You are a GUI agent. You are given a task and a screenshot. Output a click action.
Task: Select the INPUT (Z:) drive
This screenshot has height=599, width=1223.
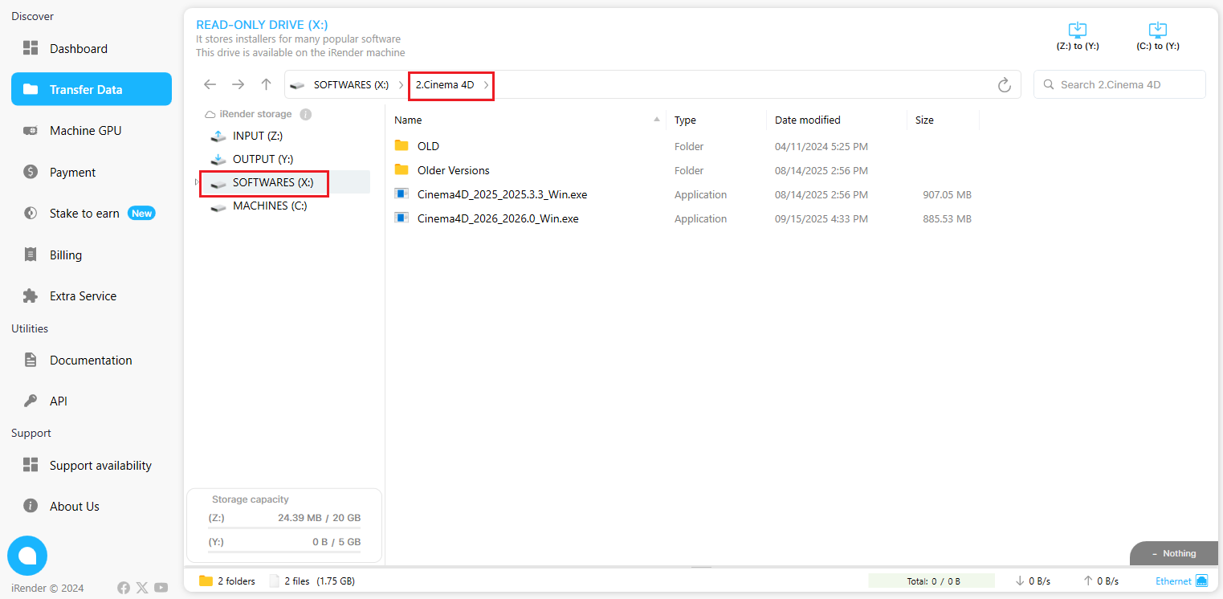(257, 137)
